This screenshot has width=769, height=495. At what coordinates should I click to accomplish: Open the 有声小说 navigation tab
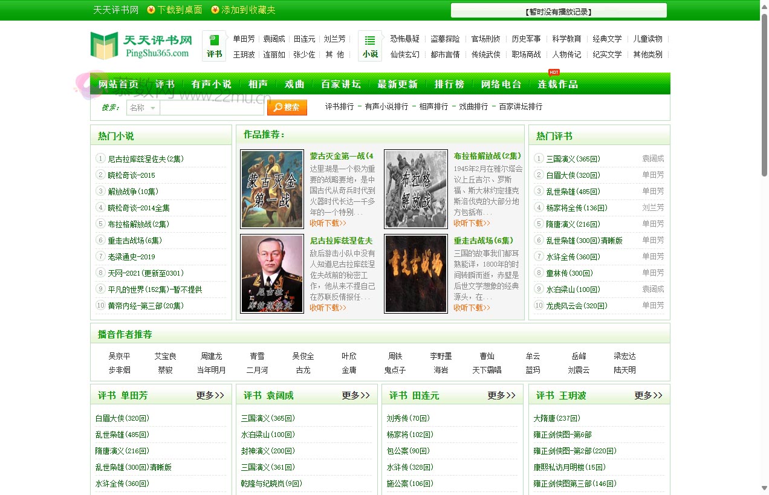coord(211,84)
